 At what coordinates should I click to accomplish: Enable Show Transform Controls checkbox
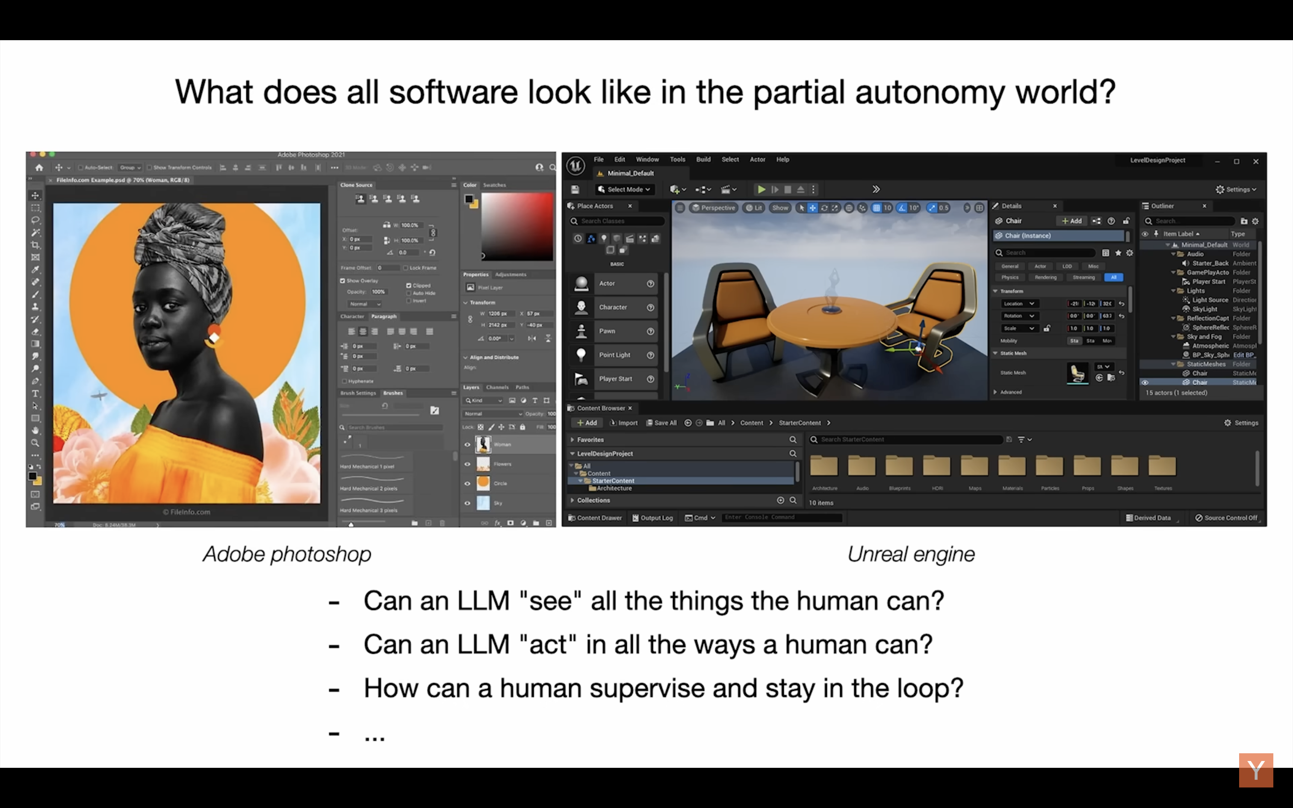(x=150, y=167)
